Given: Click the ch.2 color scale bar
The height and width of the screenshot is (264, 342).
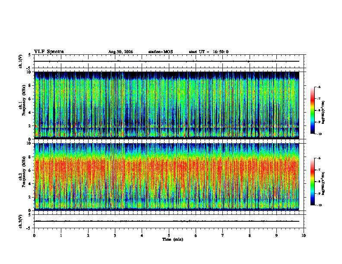Looking at the screenshot, I should [x=313, y=182].
